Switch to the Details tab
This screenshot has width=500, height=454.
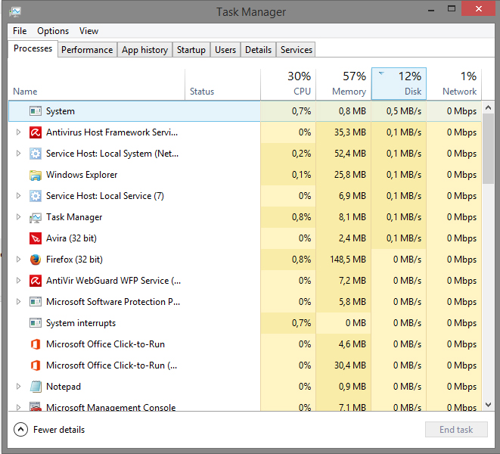pos(258,50)
